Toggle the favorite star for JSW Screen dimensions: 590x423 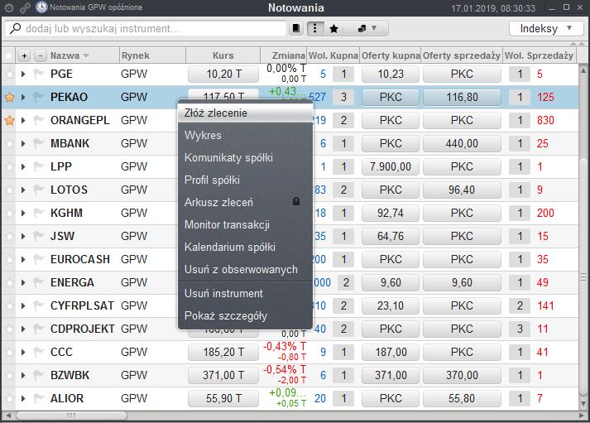coord(9,237)
